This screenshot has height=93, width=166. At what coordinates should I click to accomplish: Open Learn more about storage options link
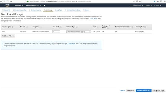(x=93, y=19)
